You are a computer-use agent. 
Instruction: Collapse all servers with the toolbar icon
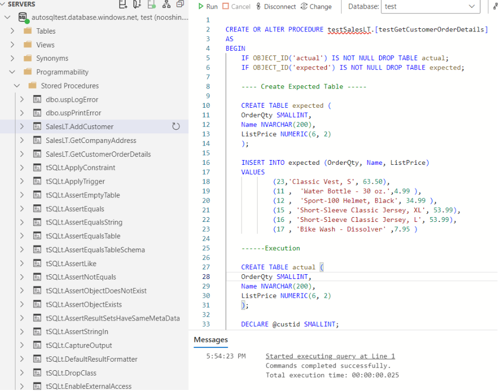(180, 5)
